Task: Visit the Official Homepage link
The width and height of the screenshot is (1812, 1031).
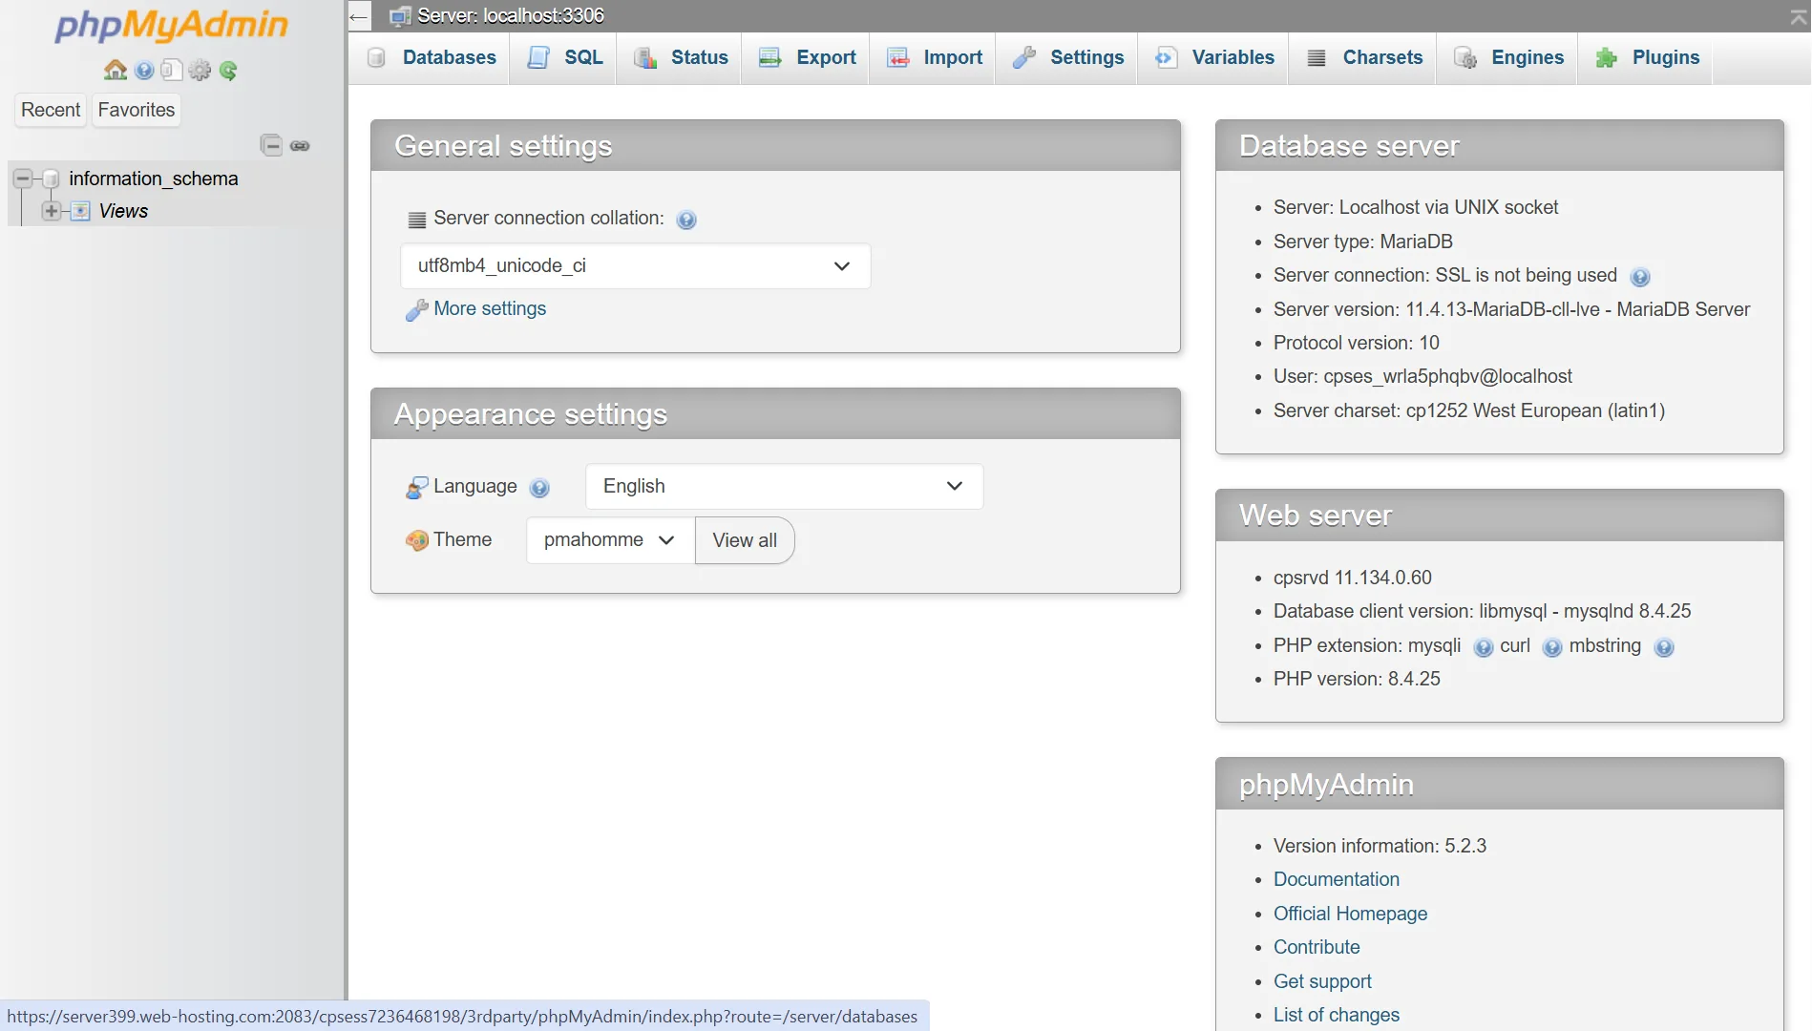Action: coord(1350,914)
